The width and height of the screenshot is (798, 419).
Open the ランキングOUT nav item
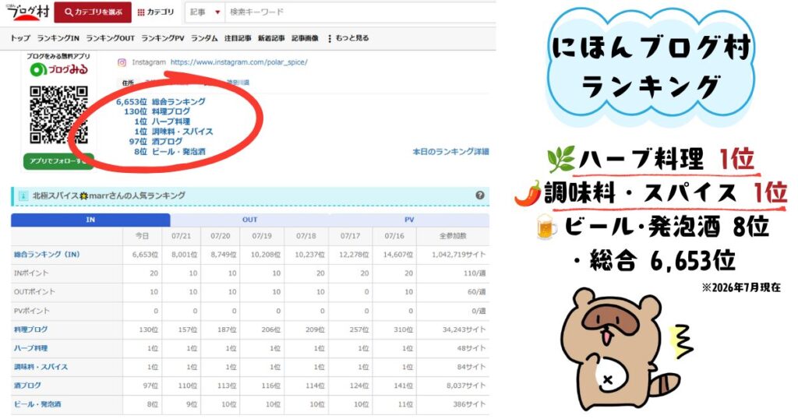pyautogui.click(x=110, y=38)
